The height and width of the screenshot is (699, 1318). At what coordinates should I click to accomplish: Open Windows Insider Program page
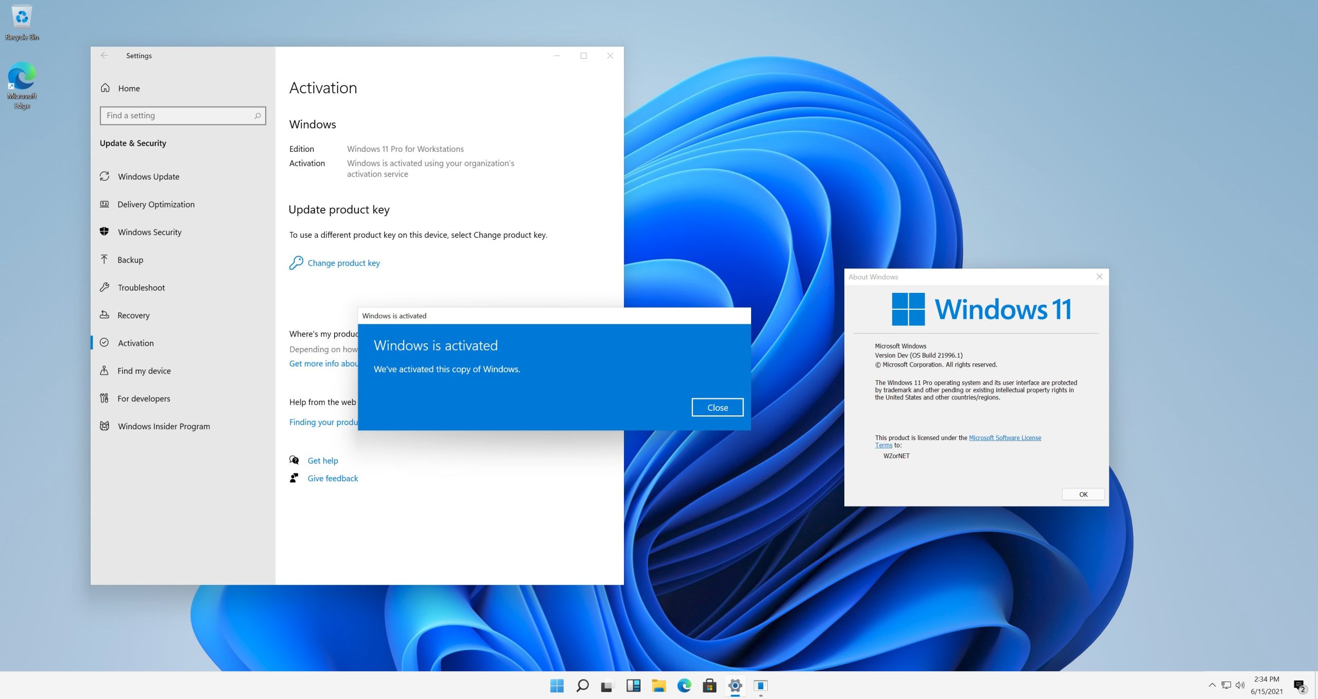point(164,426)
